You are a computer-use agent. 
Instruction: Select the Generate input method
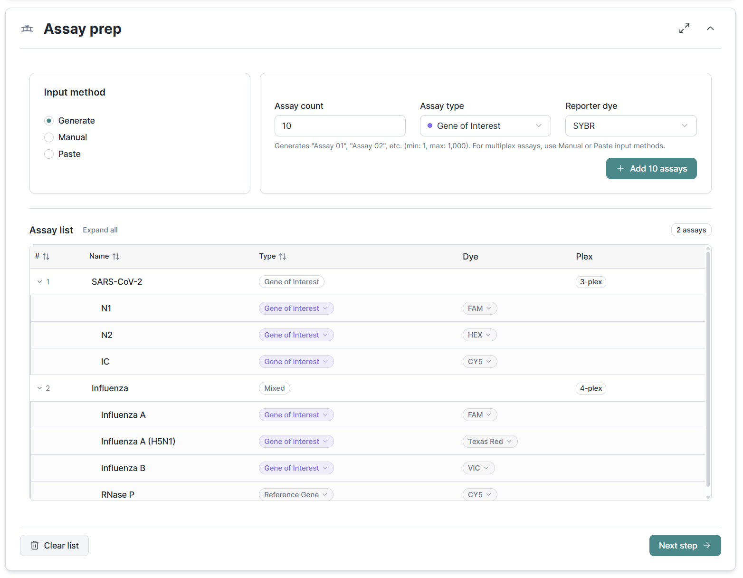point(49,121)
